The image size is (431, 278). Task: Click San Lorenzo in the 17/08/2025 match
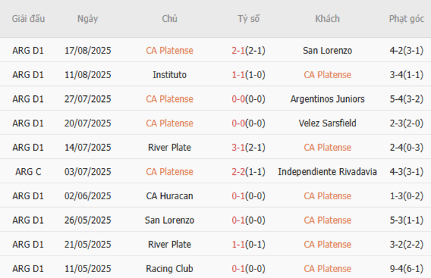327,50
